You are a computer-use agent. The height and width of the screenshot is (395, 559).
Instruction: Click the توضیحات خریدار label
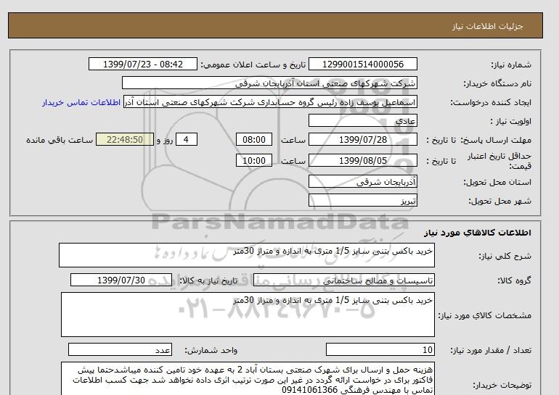point(502,385)
